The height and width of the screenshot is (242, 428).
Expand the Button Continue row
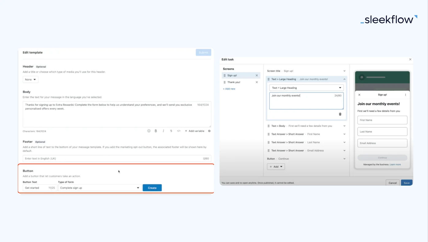click(x=344, y=159)
